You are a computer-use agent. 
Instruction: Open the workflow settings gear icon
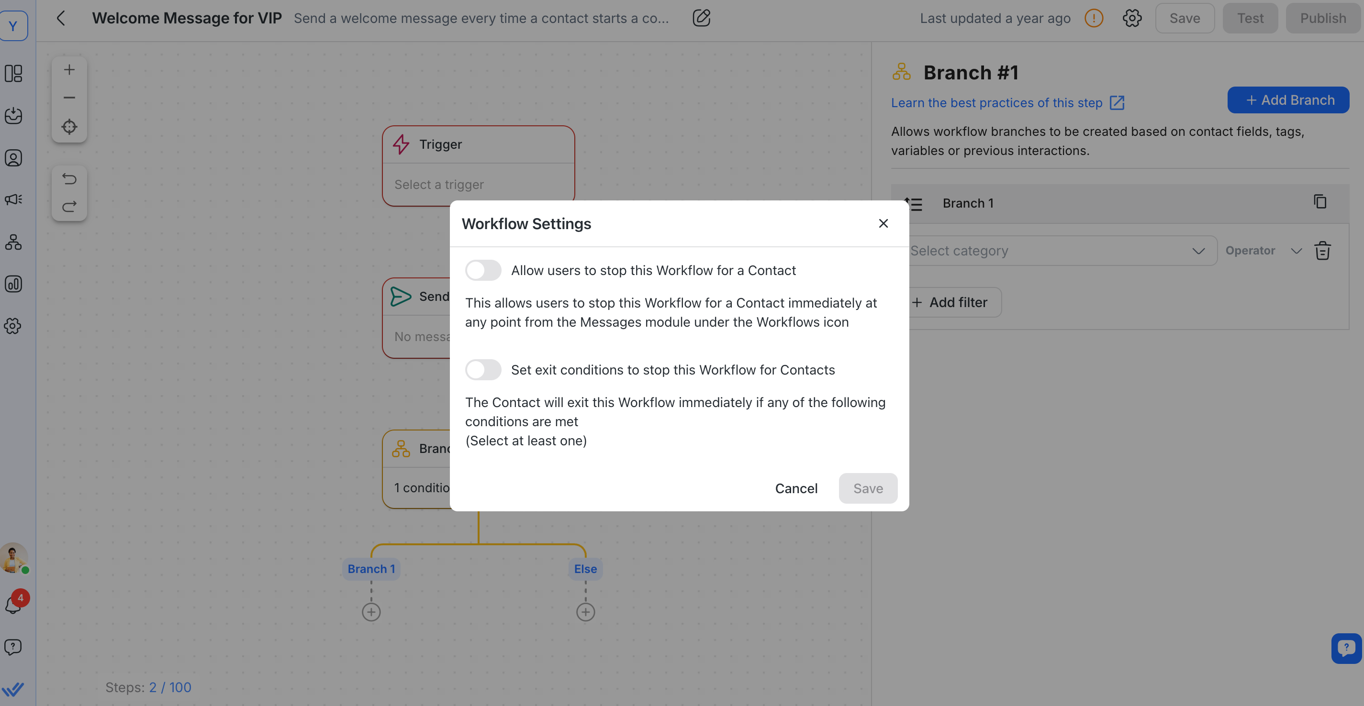coord(1131,19)
